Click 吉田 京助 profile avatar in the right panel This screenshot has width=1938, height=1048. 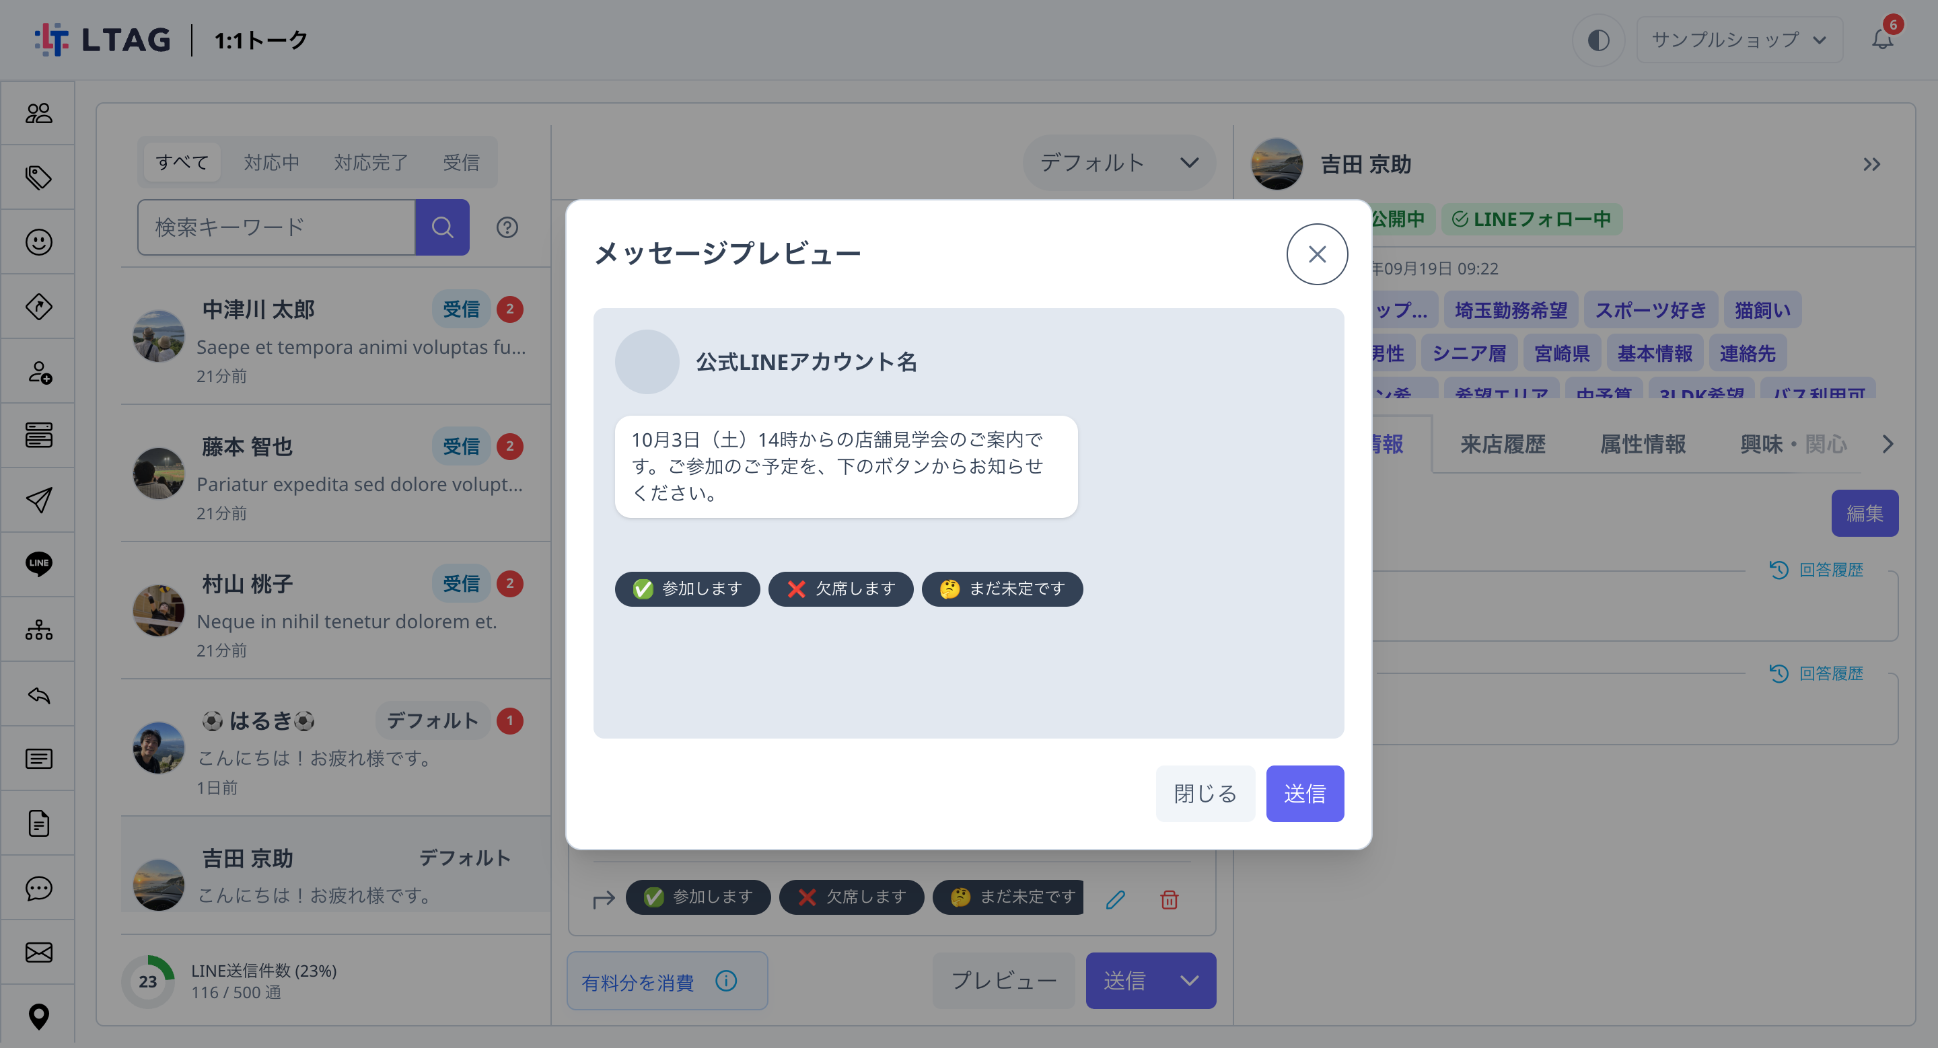1276,164
